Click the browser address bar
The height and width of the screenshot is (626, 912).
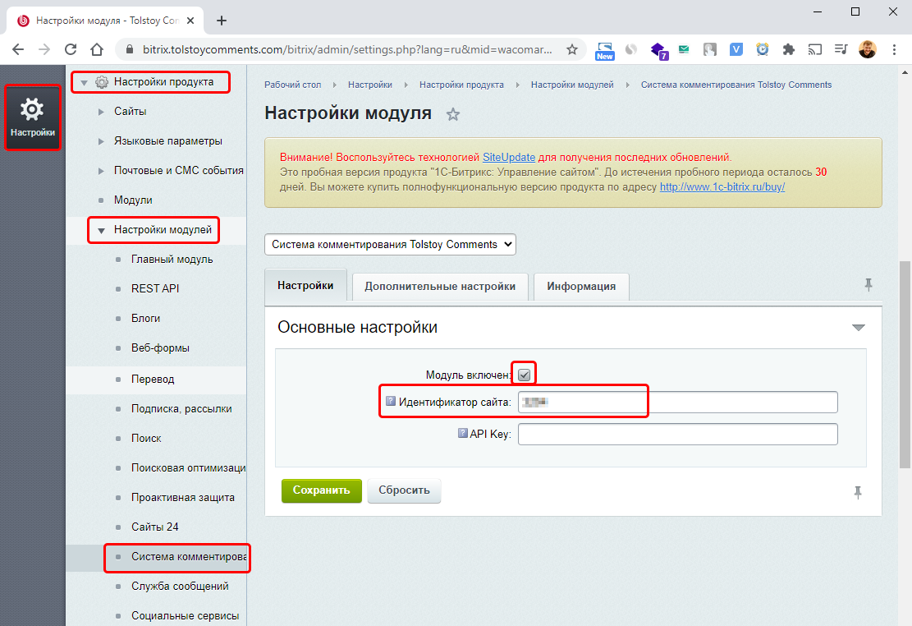point(347,49)
